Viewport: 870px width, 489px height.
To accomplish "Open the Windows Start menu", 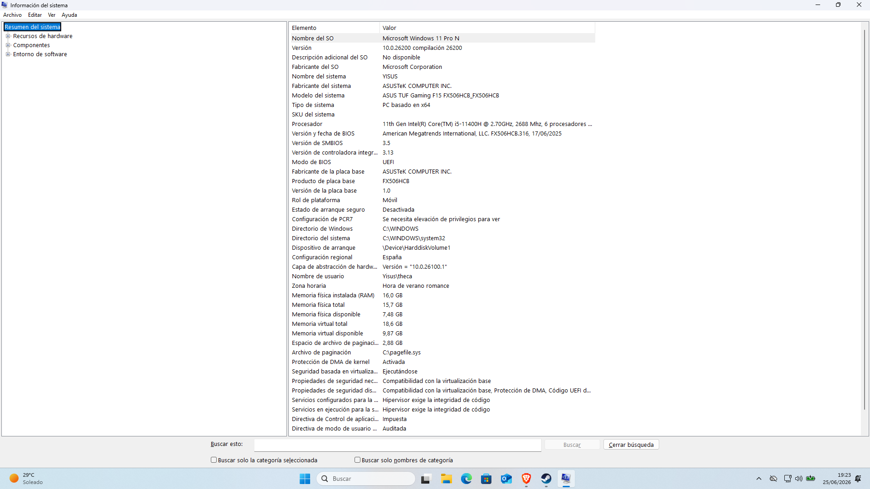I will tap(305, 479).
